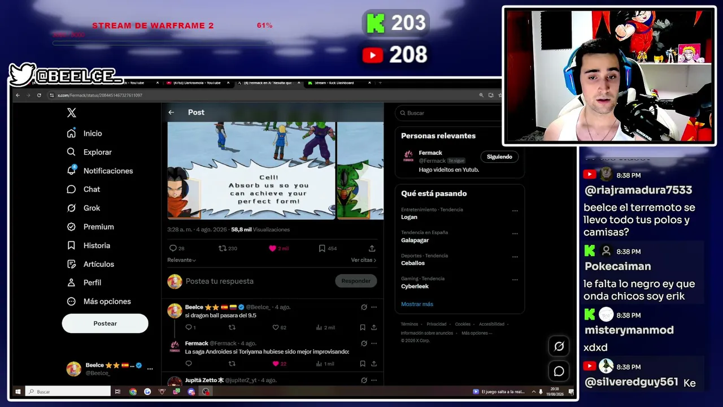Screen dimensions: 723x407
Task: Click the browser back arrow
Action: pos(18,95)
